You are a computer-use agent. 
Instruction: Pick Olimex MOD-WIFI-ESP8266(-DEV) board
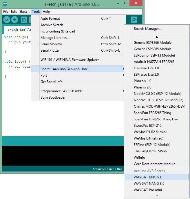tap(157, 106)
